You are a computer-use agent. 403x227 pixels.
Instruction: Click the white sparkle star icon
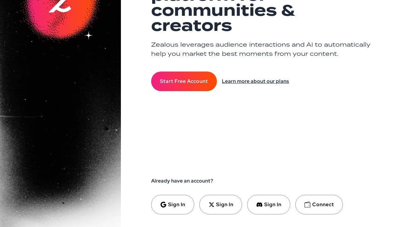89,36
